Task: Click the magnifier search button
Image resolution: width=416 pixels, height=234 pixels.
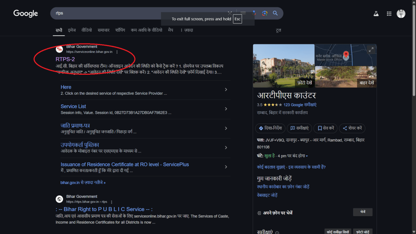Action: coord(275,13)
